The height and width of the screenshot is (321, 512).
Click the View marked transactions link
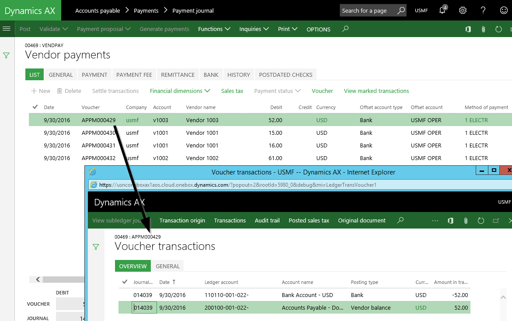tap(376, 91)
